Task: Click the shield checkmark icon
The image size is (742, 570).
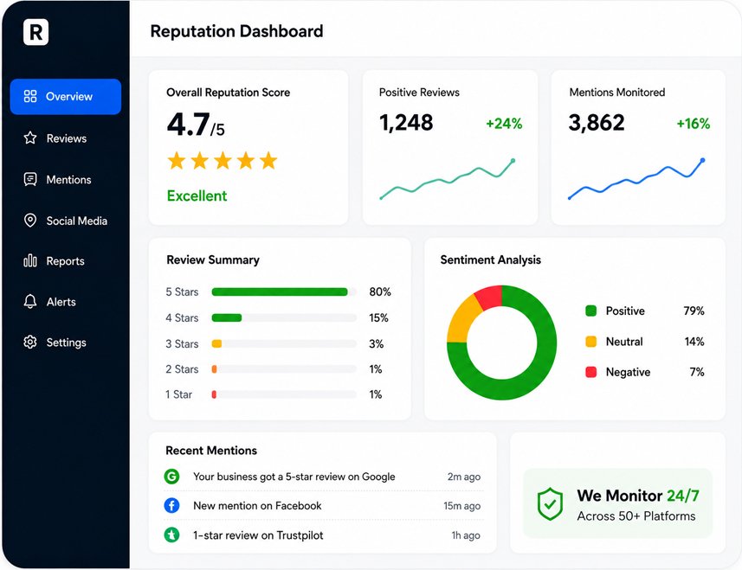Action: click(x=550, y=503)
